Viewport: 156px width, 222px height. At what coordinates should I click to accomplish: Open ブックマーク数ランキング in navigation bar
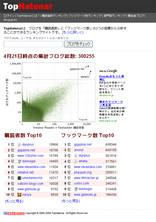pos(85,16)
